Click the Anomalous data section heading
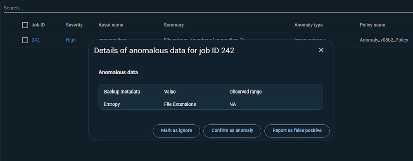The width and height of the screenshot is (413, 161). point(118,72)
